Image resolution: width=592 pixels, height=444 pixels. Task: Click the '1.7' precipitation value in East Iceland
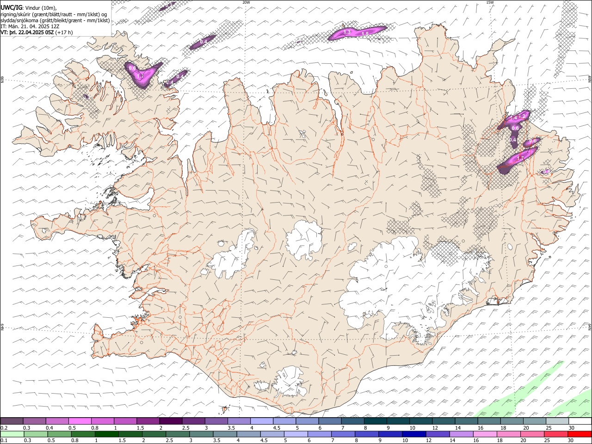point(520,158)
